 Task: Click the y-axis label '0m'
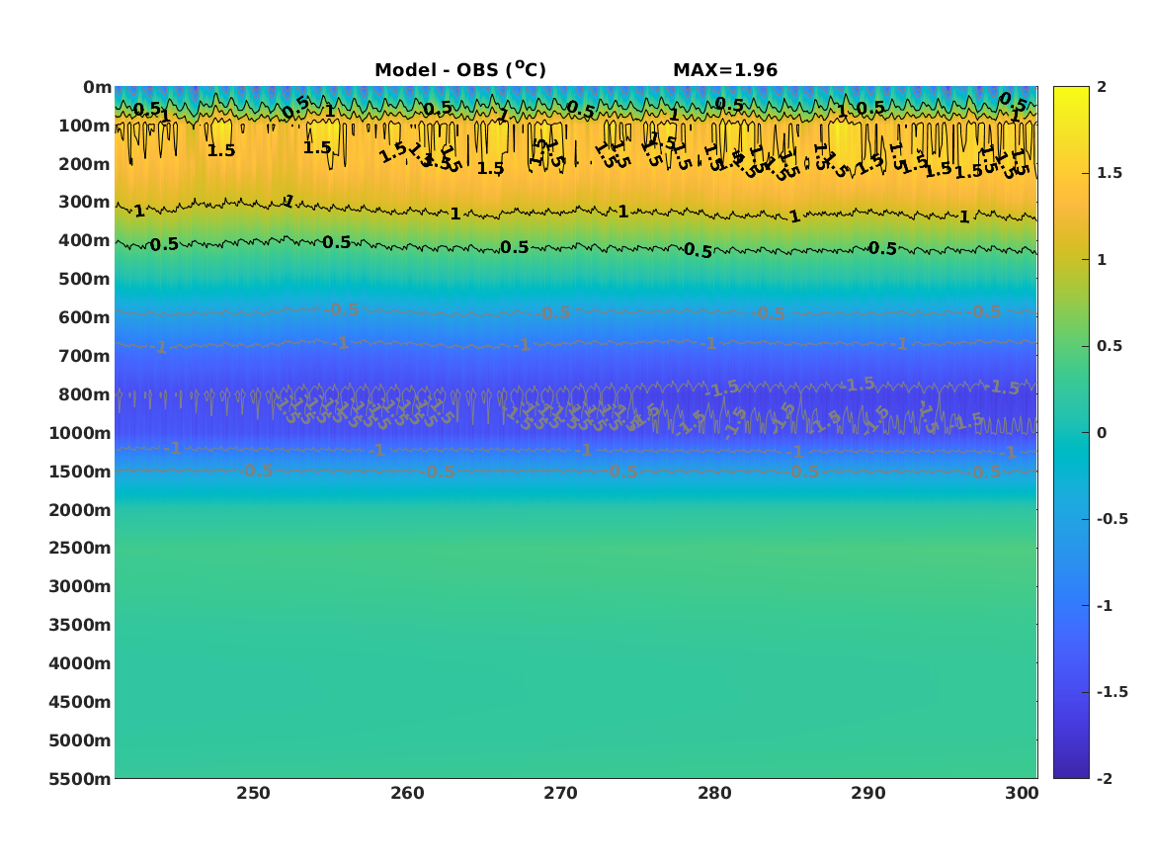(97, 88)
